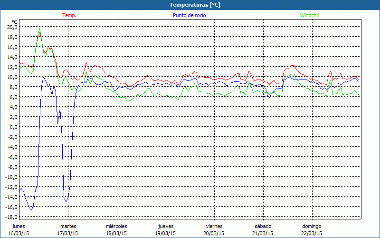The image size is (380, 238).
Task: Select the viernes day label
Action: tap(214, 226)
